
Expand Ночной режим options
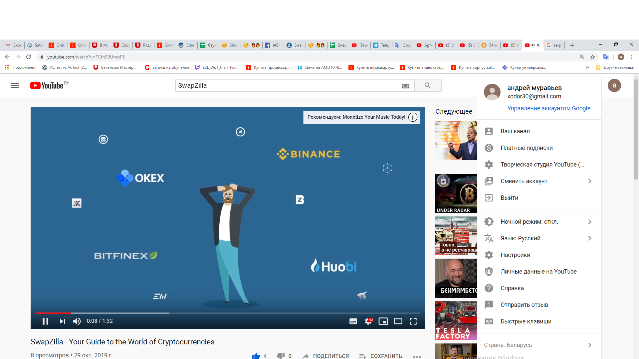point(539,222)
